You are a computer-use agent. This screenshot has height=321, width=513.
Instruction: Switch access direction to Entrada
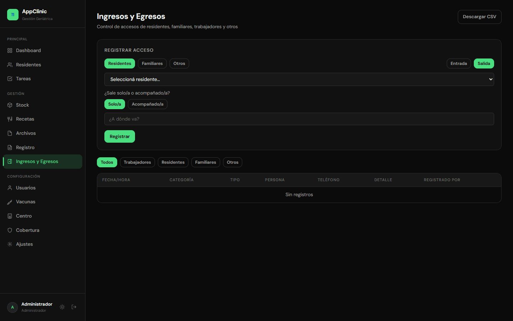click(x=459, y=63)
